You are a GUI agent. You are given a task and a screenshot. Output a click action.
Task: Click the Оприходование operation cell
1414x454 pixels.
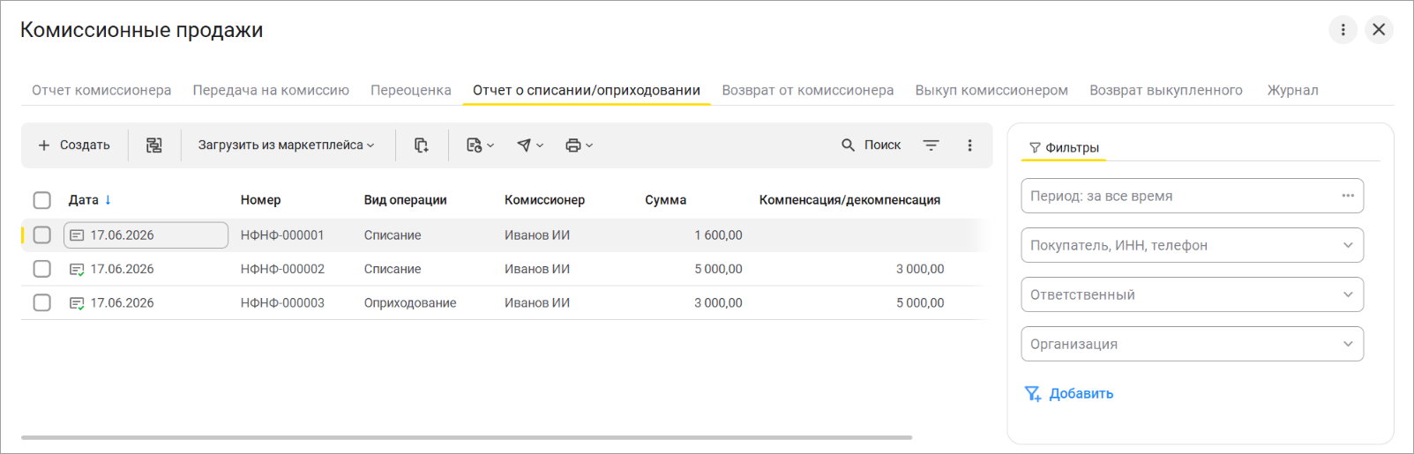click(410, 302)
